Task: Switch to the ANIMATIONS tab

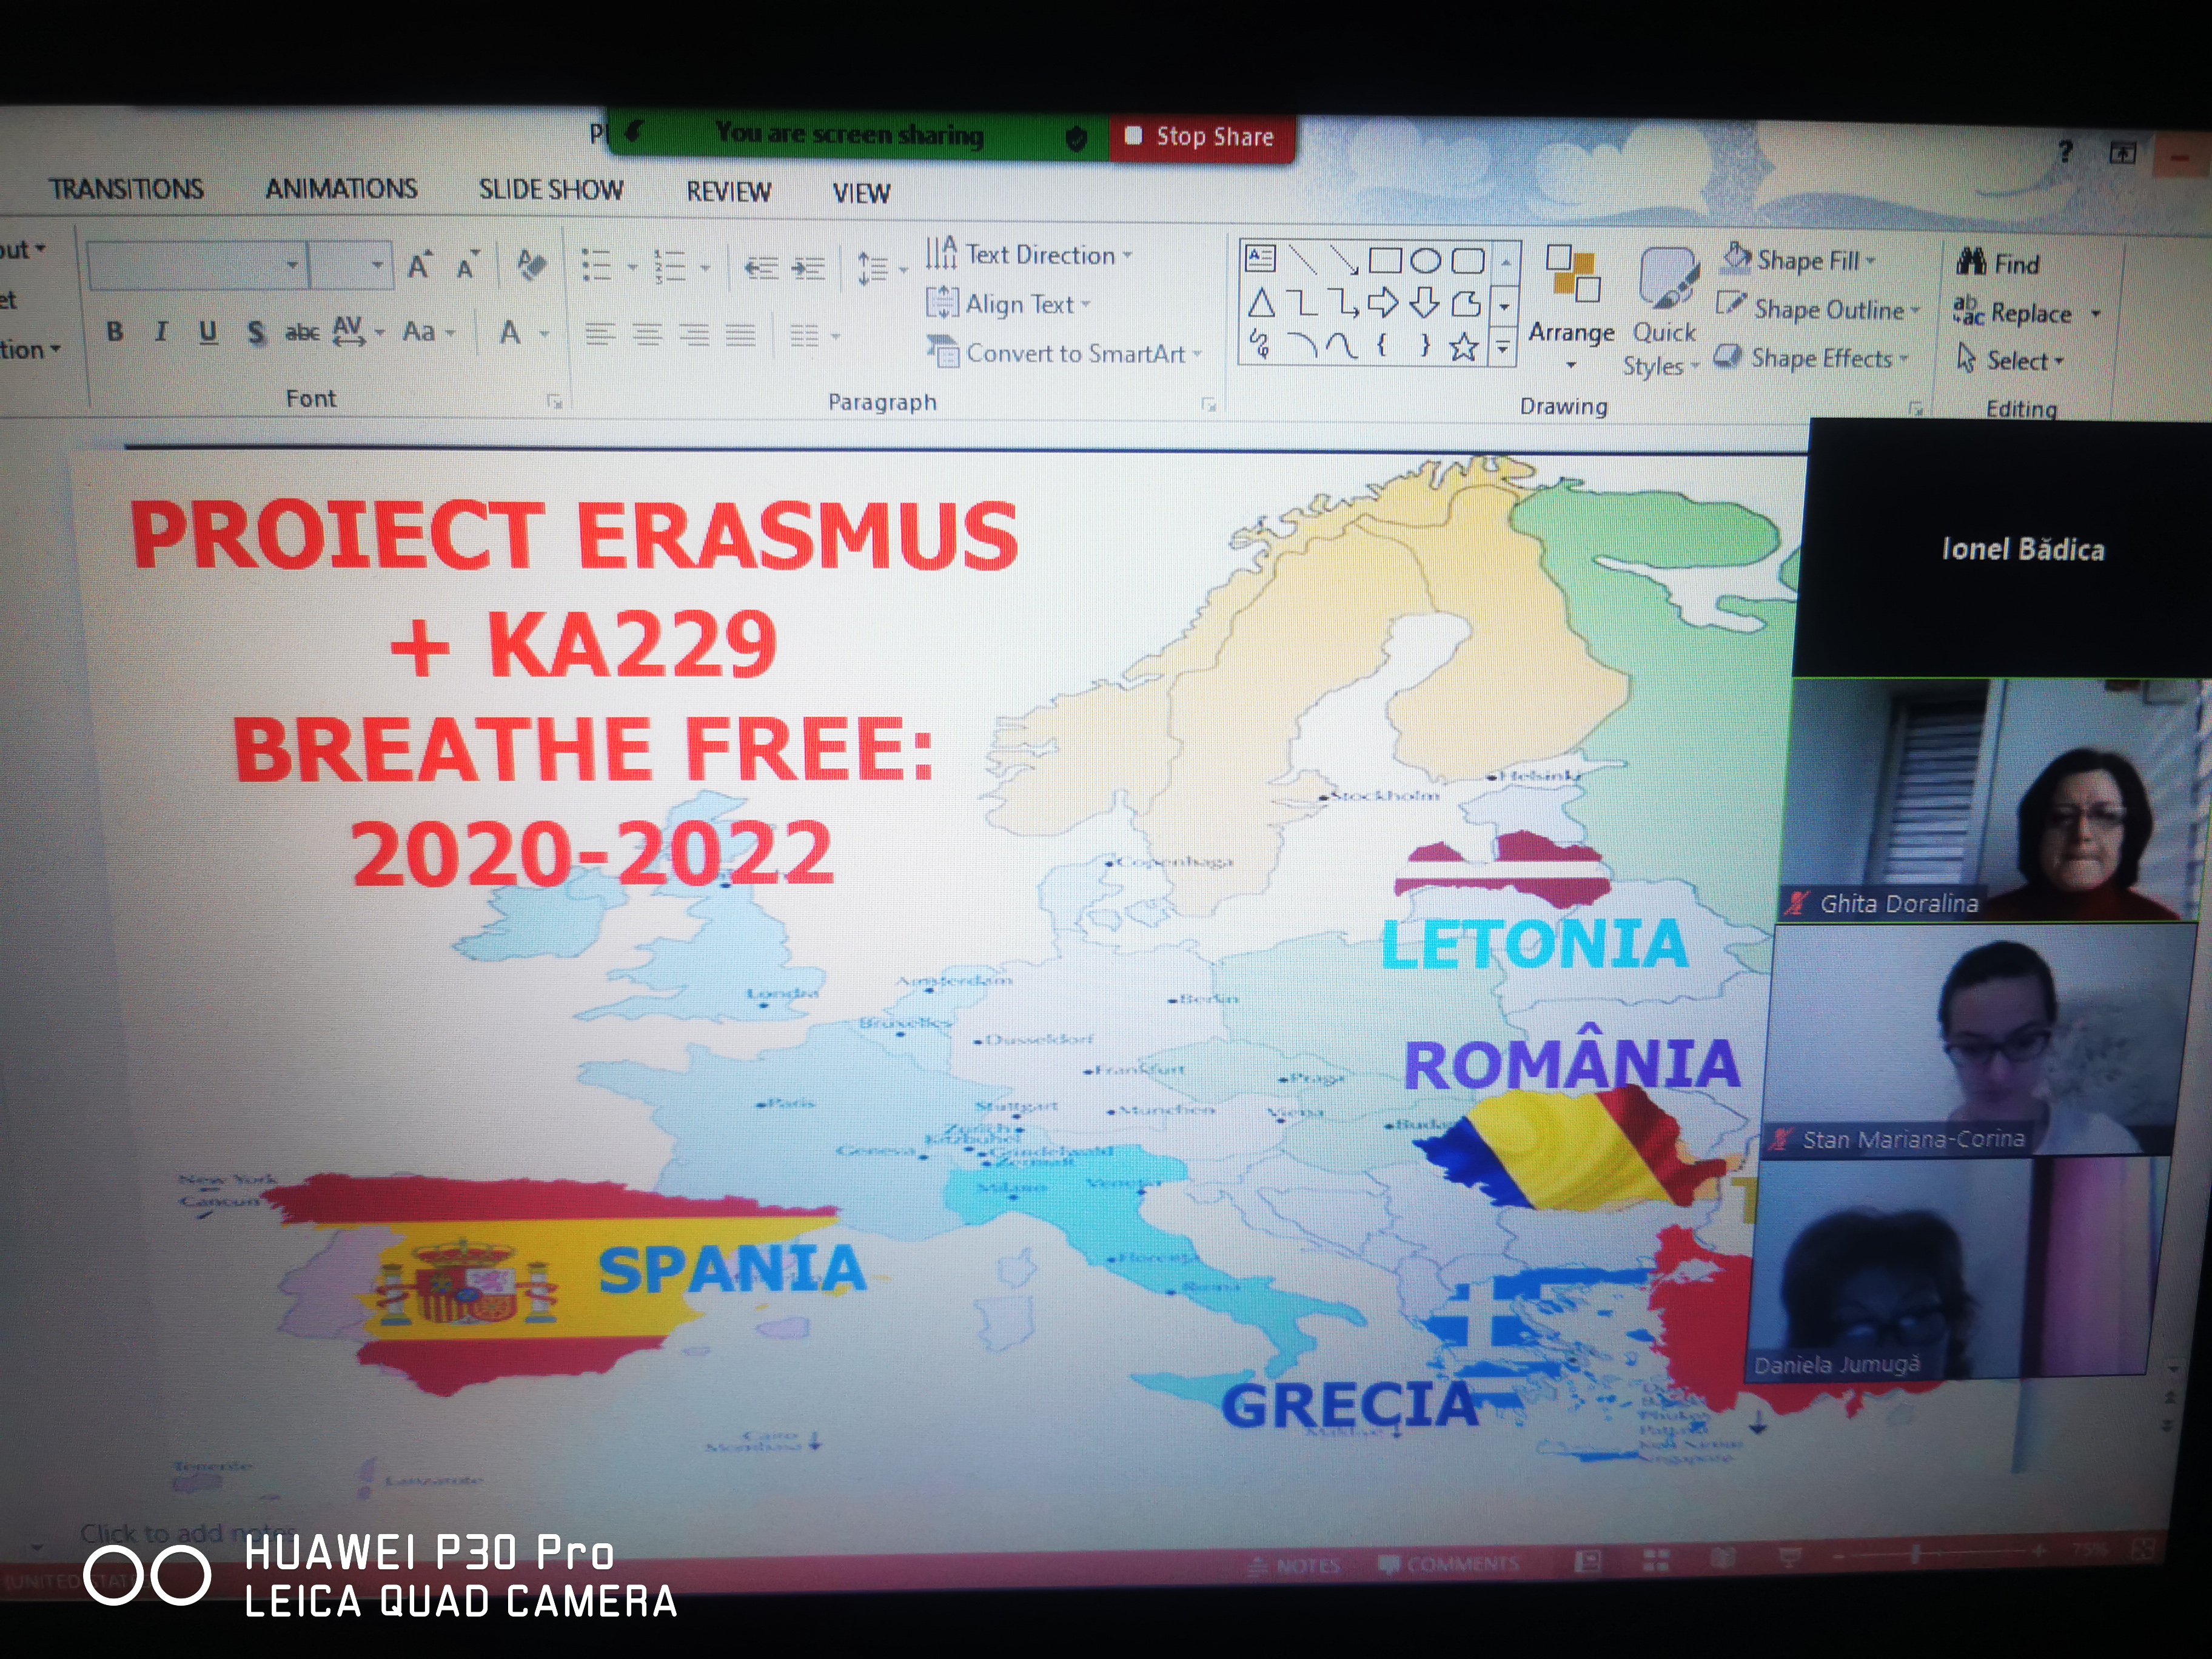Action: pos(341,189)
